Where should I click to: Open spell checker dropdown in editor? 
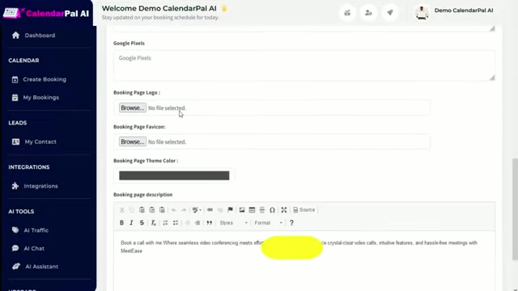pyautogui.click(x=197, y=210)
